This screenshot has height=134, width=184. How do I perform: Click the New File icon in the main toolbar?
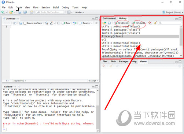tap(3, 12)
